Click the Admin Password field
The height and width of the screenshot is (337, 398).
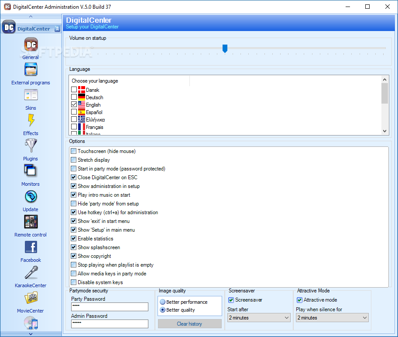click(x=110, y=324)
